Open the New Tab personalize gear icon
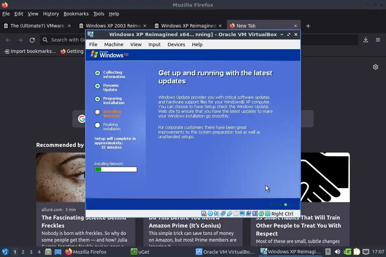This screenshot has height=257, width=386. (x=375, y=67)
